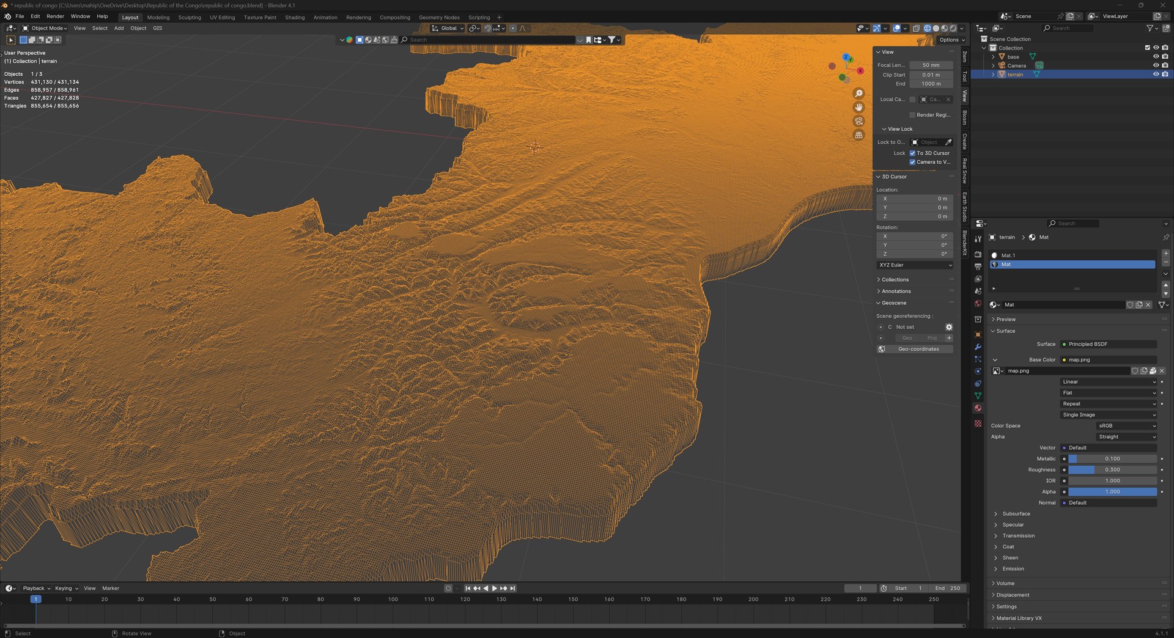Switch to the Shading workspace tab
Screen dimensions: 1174x638
295,17
